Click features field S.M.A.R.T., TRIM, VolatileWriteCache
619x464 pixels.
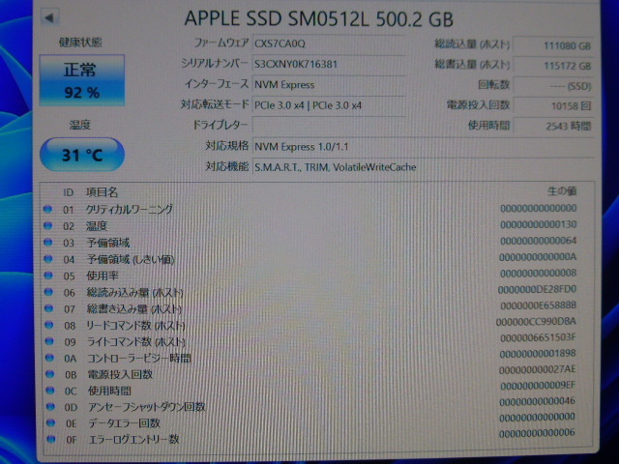click(423, 167)
